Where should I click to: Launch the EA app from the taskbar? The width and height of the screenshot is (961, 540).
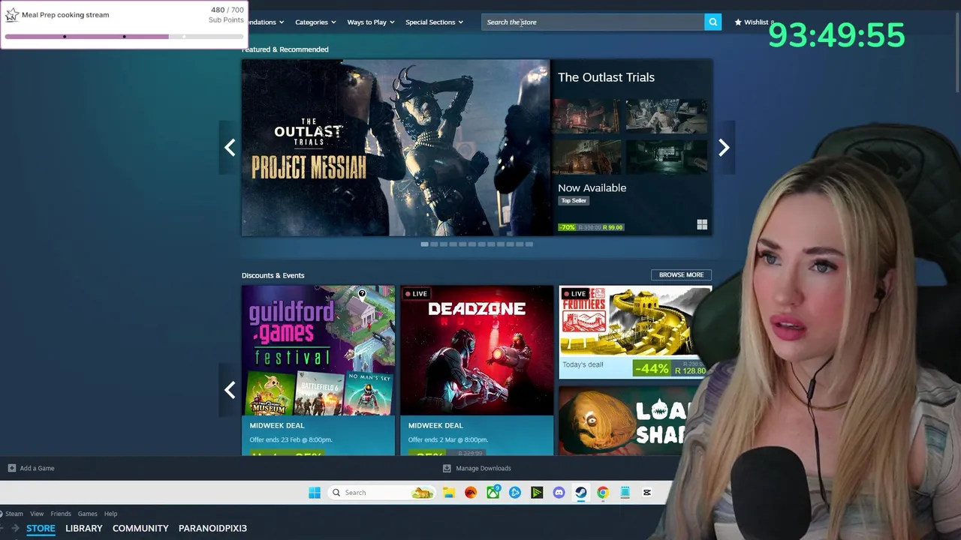pos(471,493)
